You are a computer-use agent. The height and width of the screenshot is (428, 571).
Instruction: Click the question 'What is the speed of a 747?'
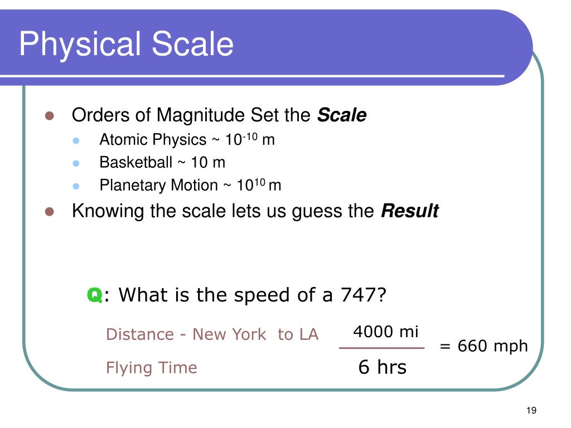[x=253, y=295]
